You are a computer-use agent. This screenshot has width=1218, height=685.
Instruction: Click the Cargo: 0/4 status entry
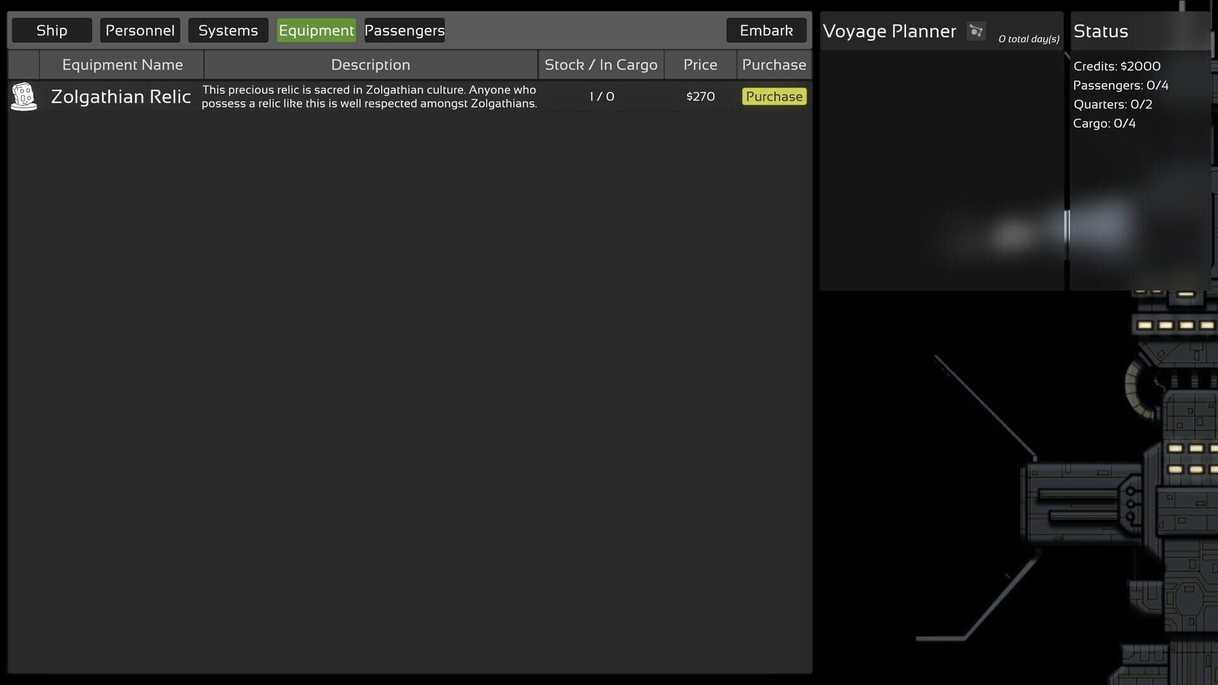click(x=1105, y=123)
